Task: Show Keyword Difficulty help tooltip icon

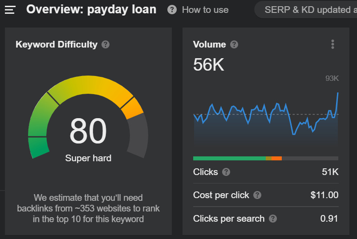Action: [x=105, y=44]
